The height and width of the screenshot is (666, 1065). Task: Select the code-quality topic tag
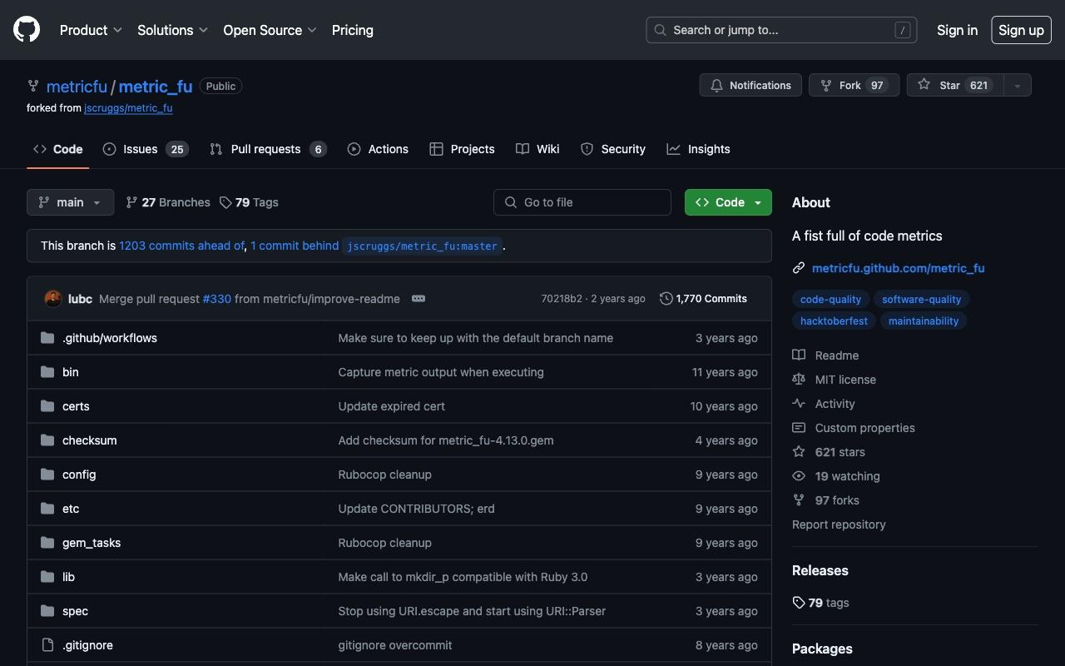(830, 299)
